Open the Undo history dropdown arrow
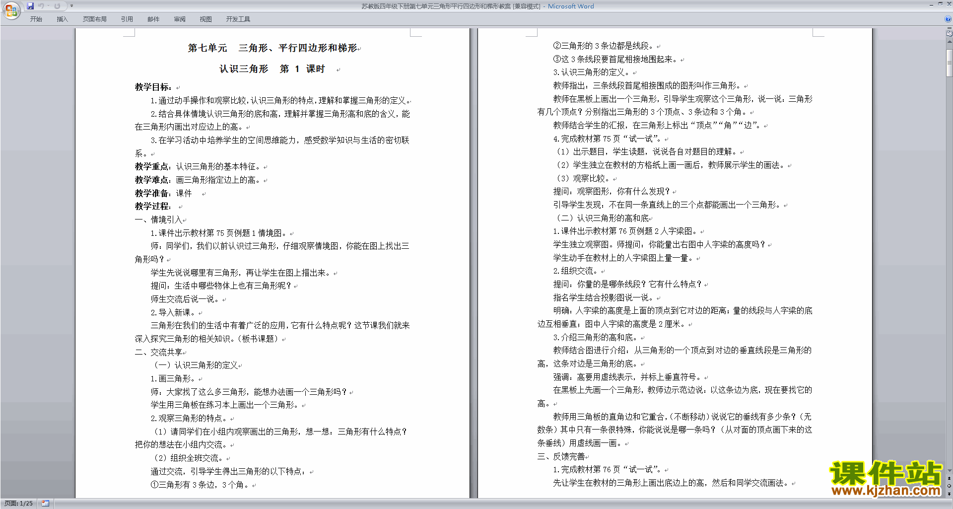953x509 pixels. click(x=48, y=6)
